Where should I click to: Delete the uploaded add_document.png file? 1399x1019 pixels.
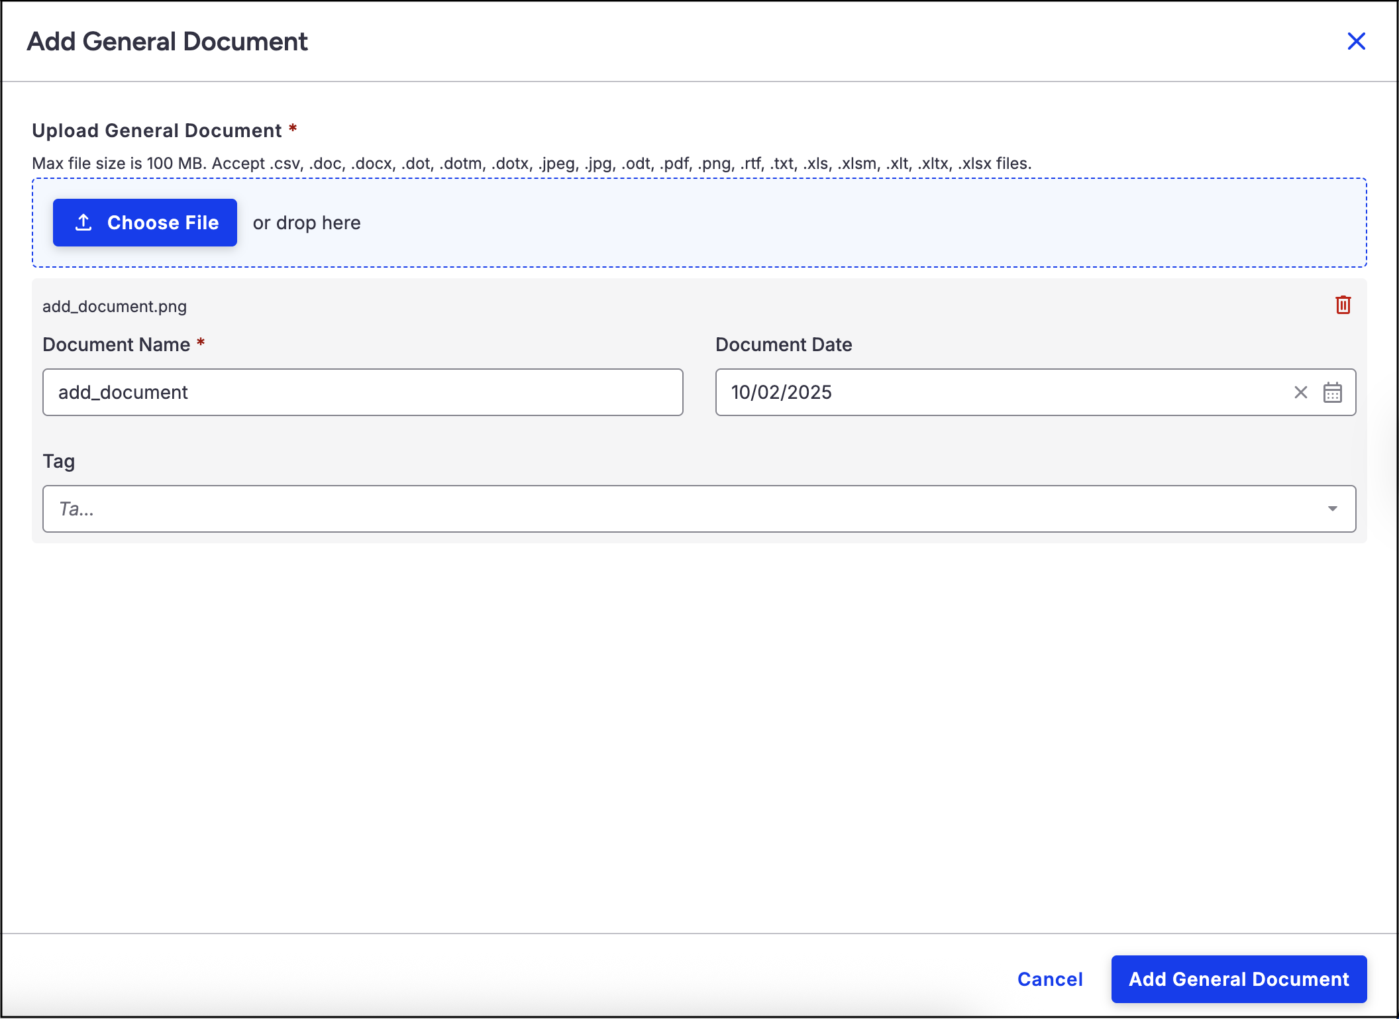[x=1343, y=305]
